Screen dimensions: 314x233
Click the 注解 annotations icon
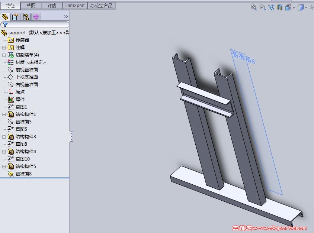pyautogui.click(x=11, y=48)
